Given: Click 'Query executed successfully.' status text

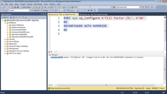Looking at the screenshot, I should 60,88.
